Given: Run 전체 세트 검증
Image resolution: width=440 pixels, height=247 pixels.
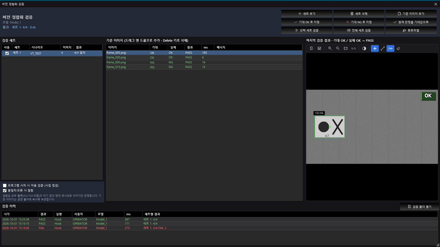Looking at the screenshot, I should pos(359,30).
